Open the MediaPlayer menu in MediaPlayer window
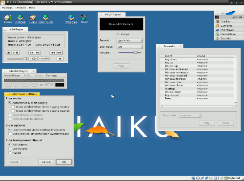244x181 pixels. 12,75
